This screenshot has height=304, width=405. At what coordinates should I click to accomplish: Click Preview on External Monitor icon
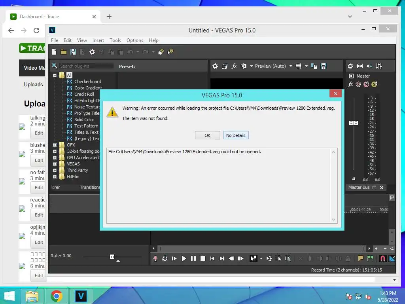[225, 66]
